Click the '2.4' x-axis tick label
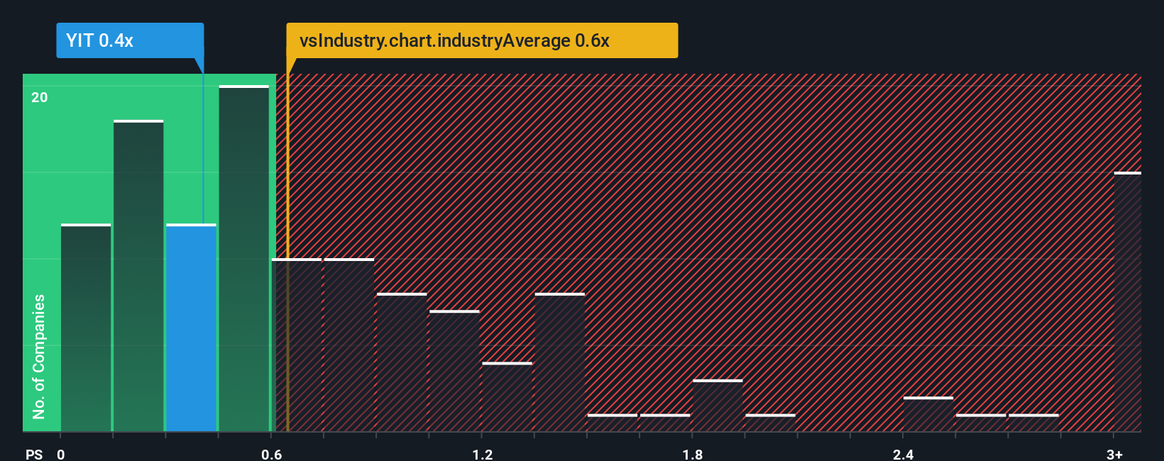This screenshot has width=1164, height=461. coord(904,455)
